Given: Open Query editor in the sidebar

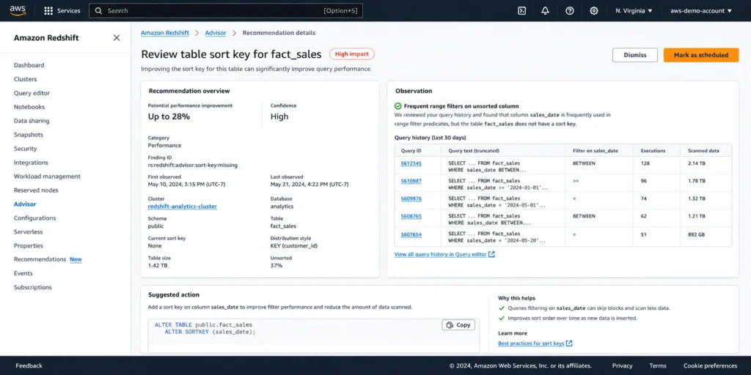Looking at the screenshot, I should [32, 93].
